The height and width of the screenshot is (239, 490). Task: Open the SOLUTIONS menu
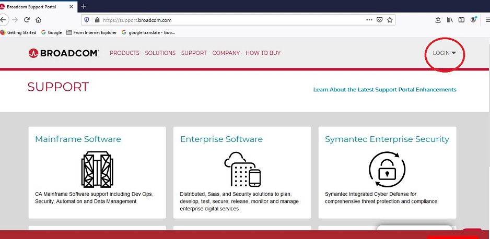(x=160, y=53)
